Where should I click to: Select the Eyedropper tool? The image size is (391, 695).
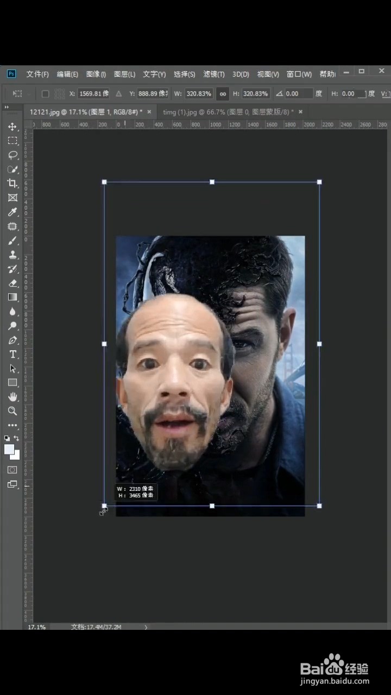[x=12, y=212]
